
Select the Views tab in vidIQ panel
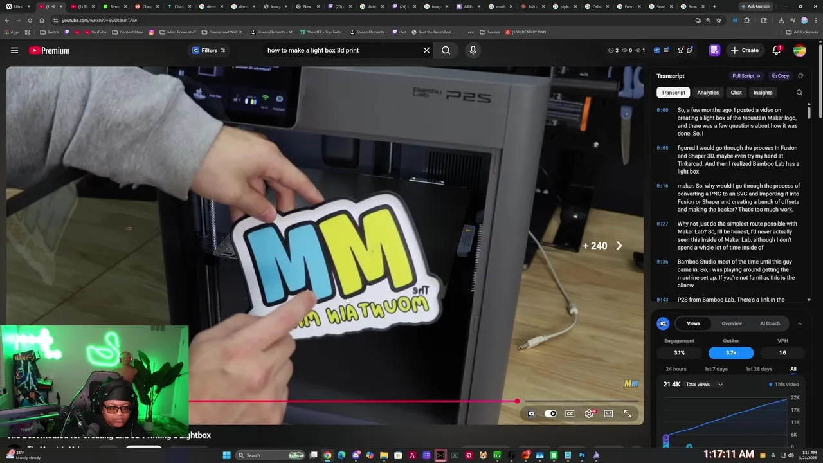[x=693, y=323]
